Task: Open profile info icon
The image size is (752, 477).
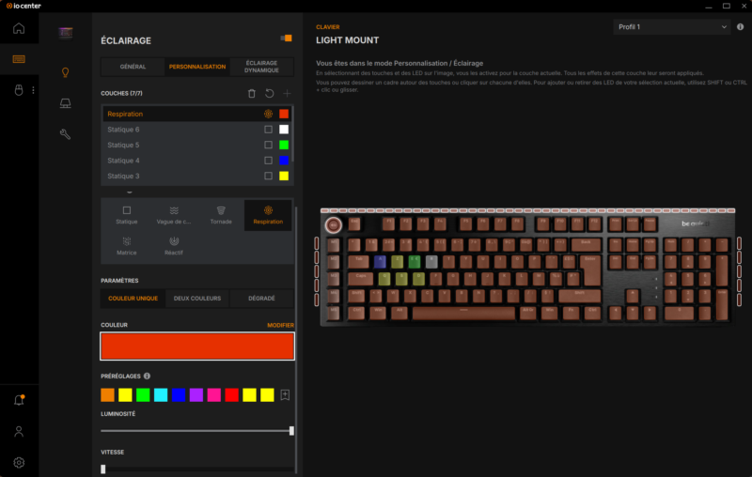Action: [x=740, y=27]
